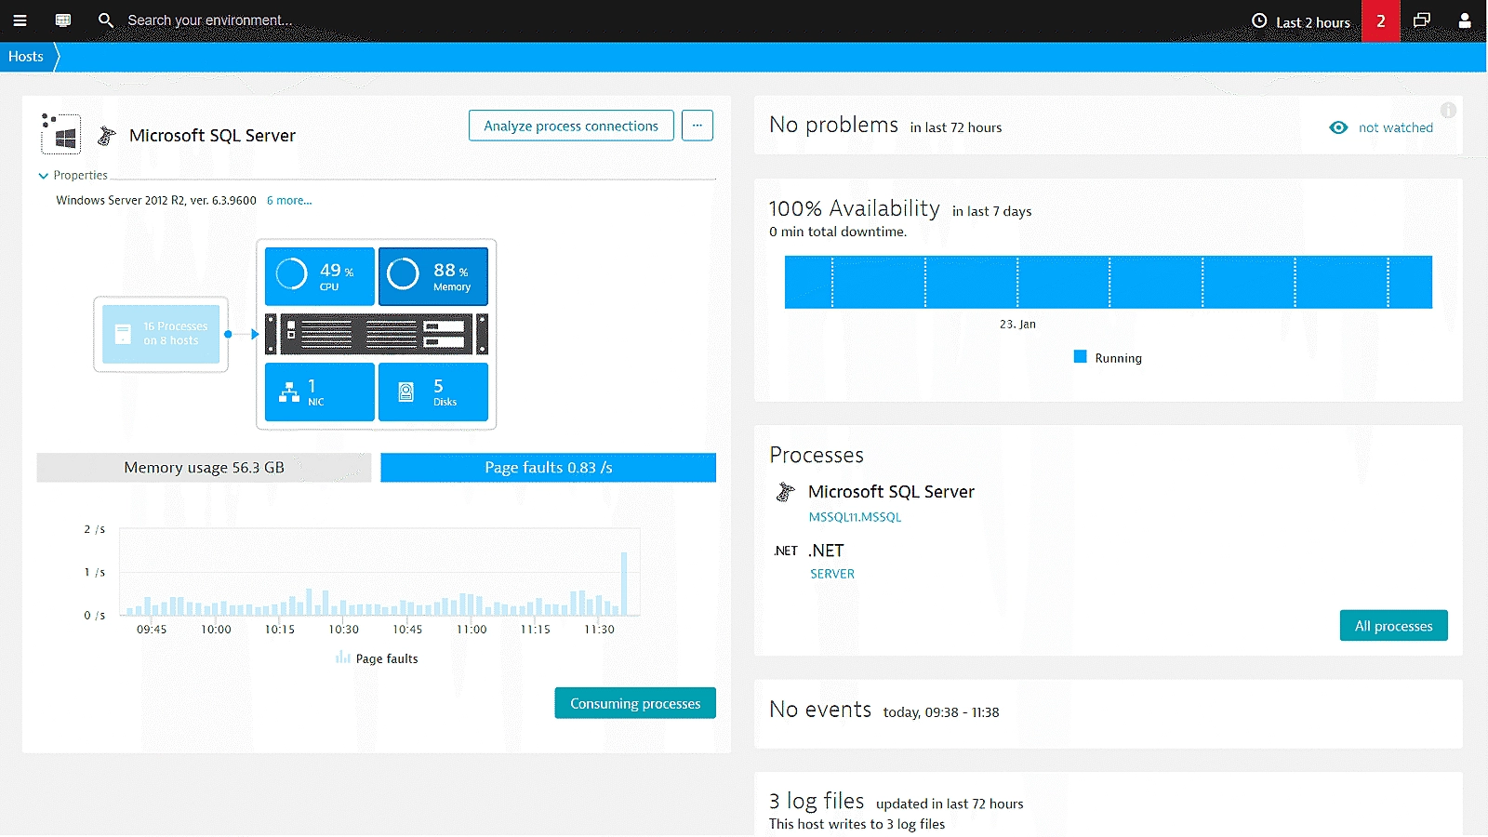The image size is (1488, 837).
Task: Click the search magnifier icon
Action: [106, 20]
